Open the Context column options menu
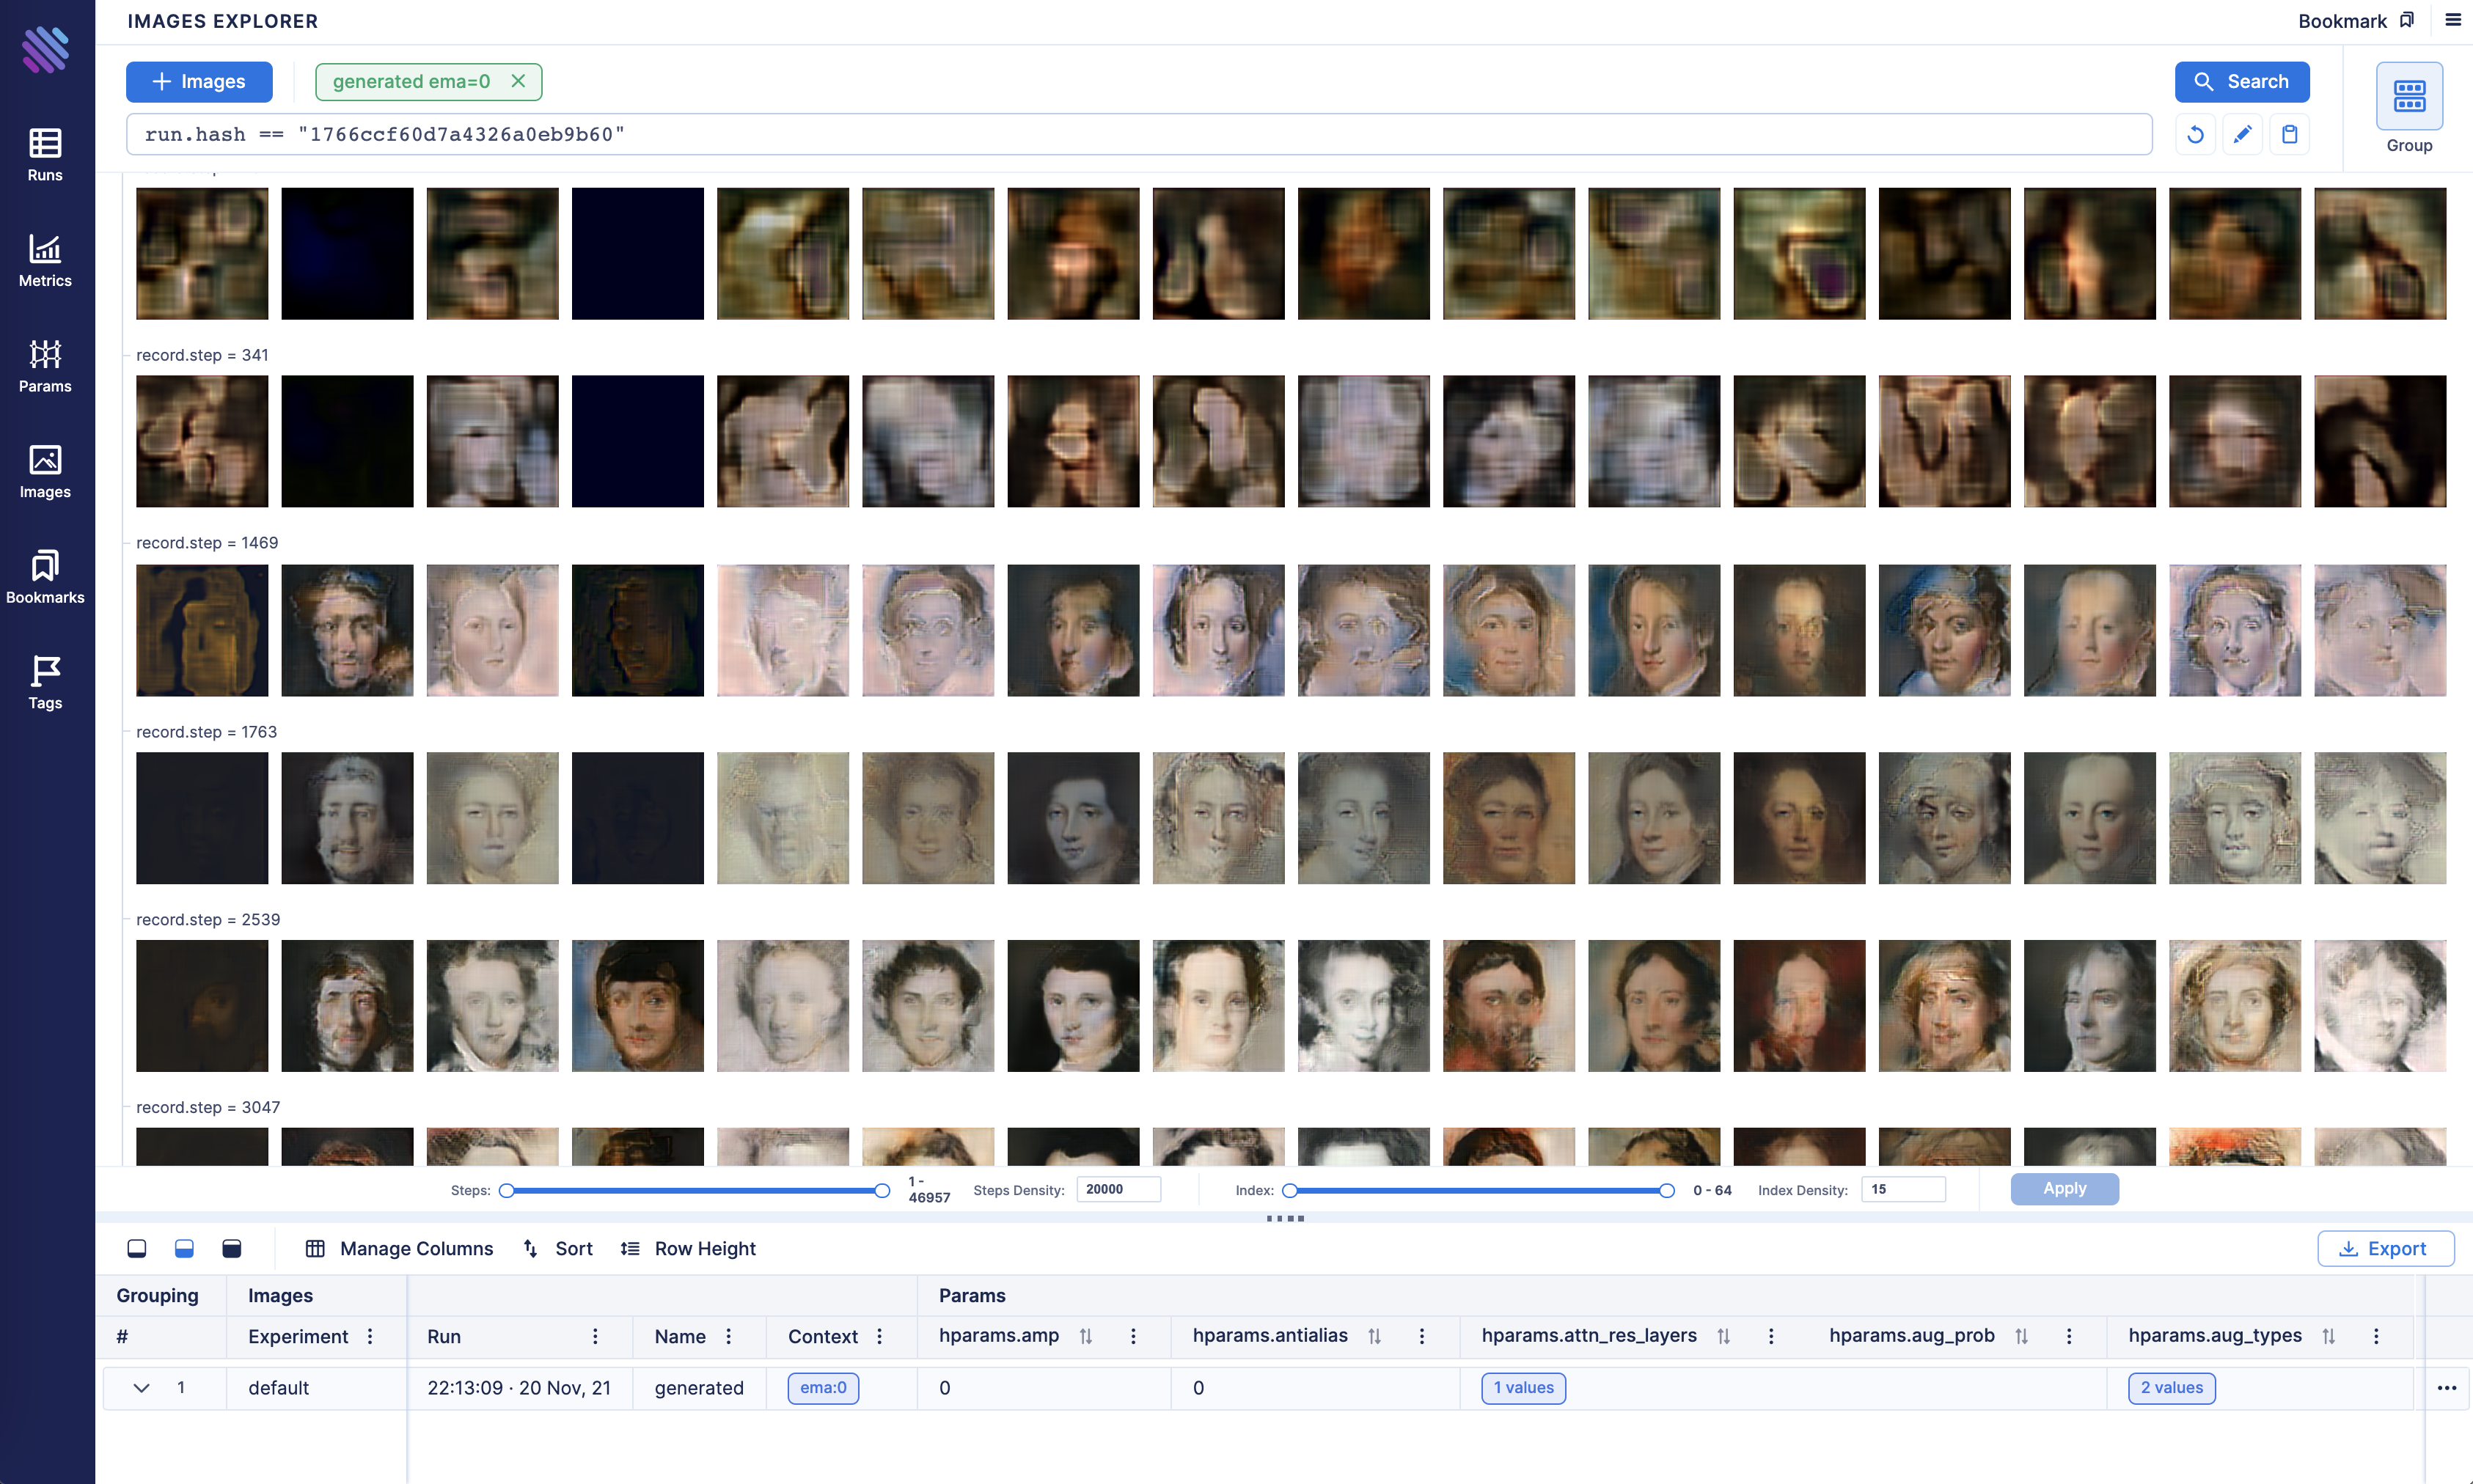Screen dimensions: 2473x1484 pos(880,1336)
